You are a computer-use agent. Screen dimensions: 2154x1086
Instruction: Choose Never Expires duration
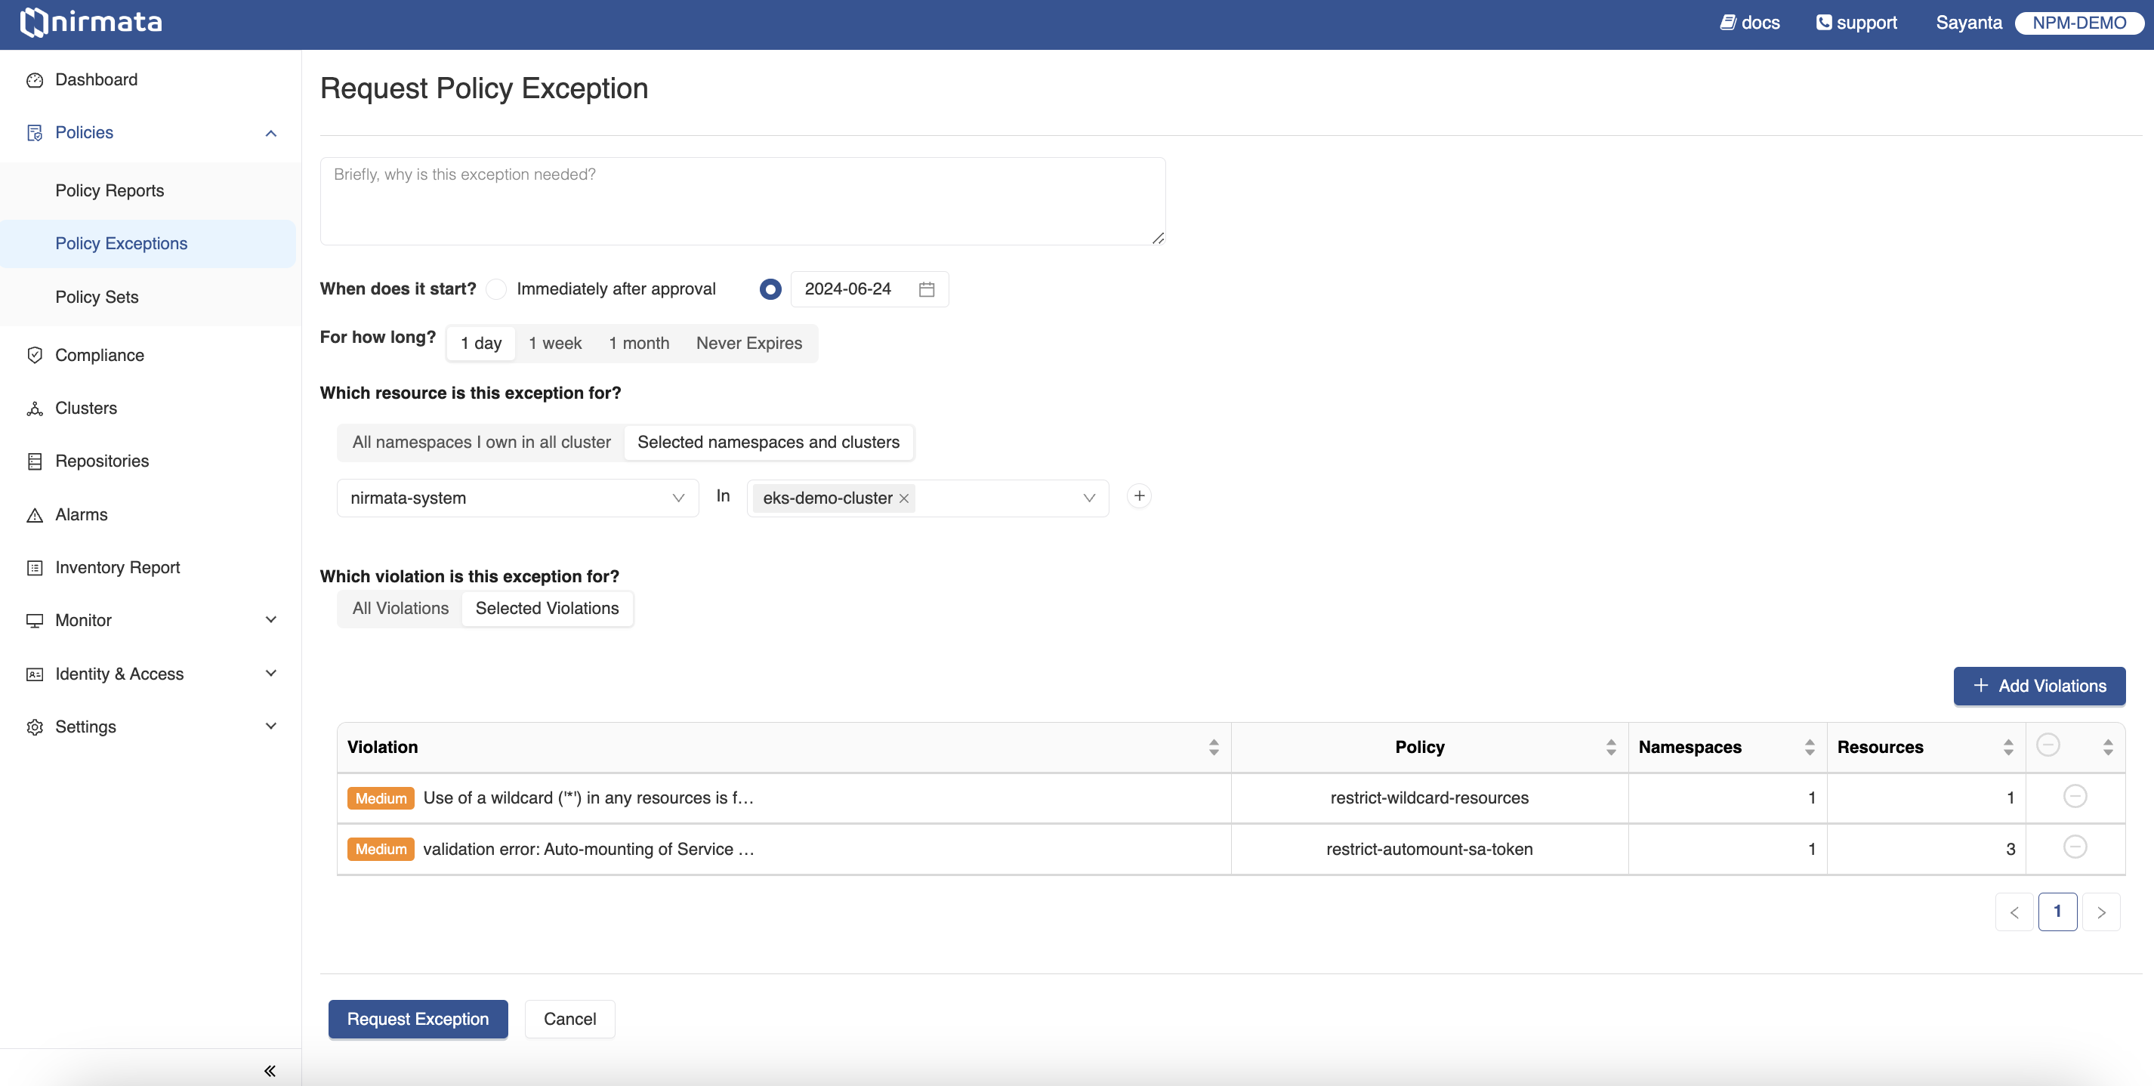coord(748,344)
